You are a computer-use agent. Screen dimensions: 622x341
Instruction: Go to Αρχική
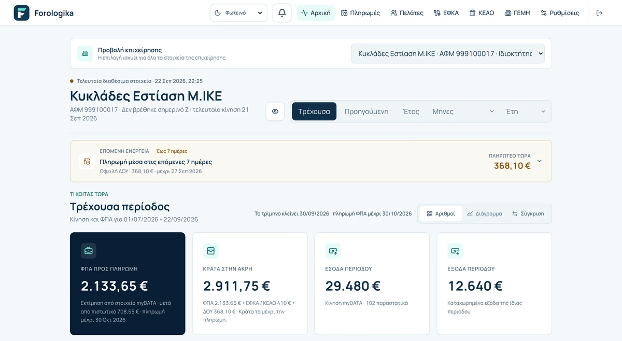pyautogui.click(x=316, y=13)
